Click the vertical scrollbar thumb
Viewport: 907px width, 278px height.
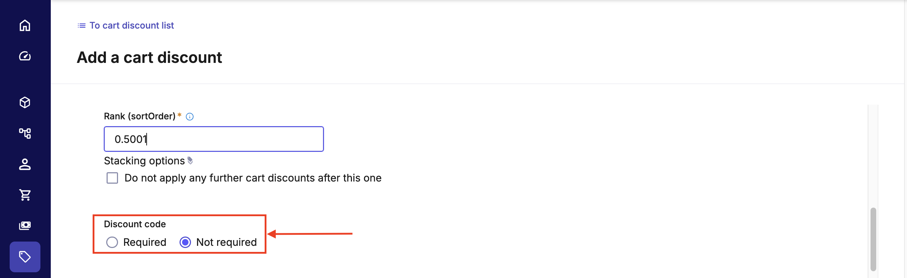tap(873, 239)
